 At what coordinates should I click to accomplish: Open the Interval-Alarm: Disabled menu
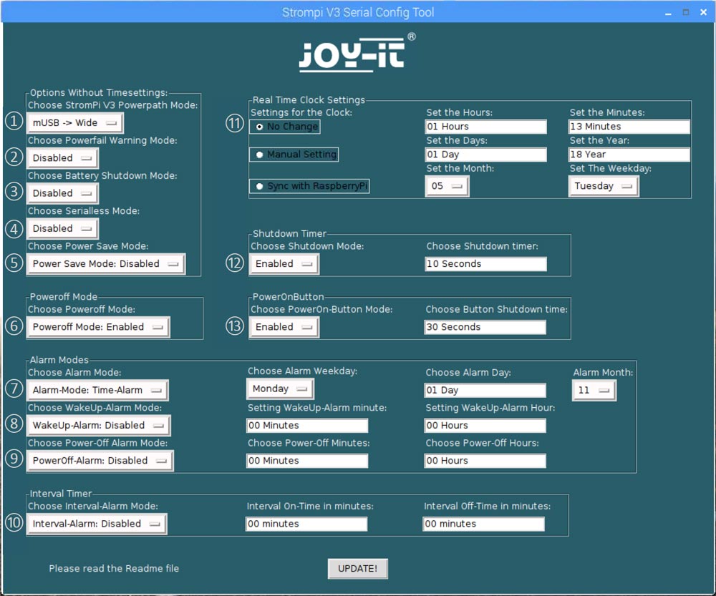coord(97,524)
